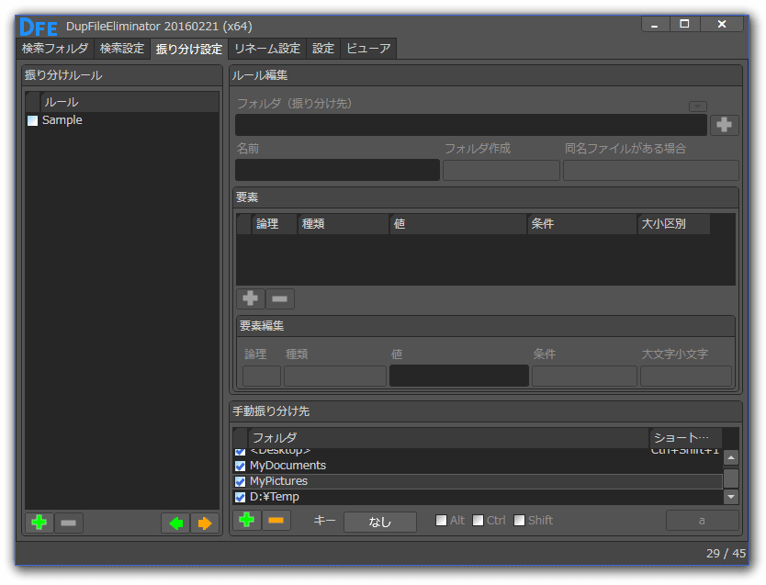Click the DFE application logo
This screenshot has height=585, width=766.
tap(39, 27)
